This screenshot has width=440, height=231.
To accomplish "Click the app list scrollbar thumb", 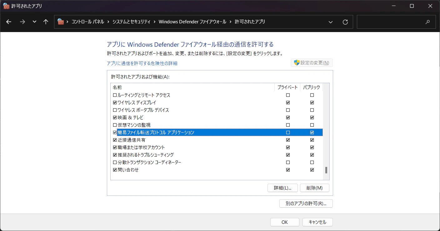I will click(x=326, y=170).
